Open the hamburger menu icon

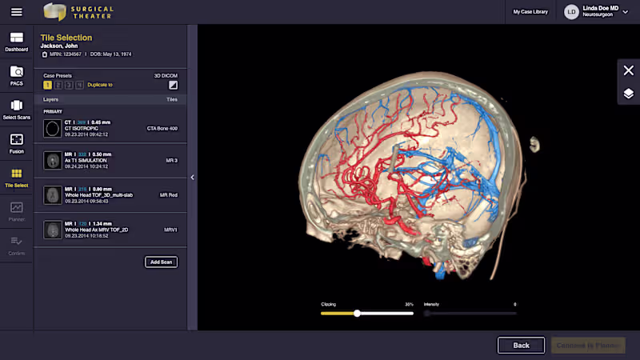tap(16, 12)
